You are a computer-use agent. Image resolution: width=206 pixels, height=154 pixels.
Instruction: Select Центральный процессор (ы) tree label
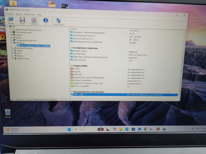tap(29, 30)
